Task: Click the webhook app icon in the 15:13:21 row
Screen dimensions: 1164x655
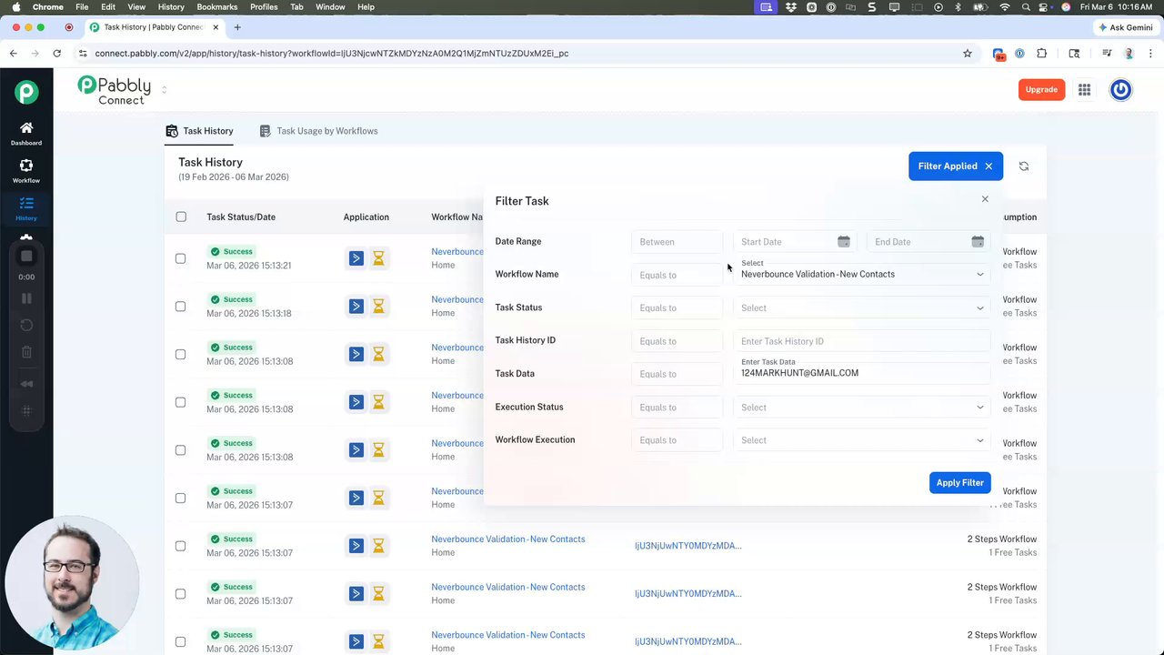Action: [356, 258]
